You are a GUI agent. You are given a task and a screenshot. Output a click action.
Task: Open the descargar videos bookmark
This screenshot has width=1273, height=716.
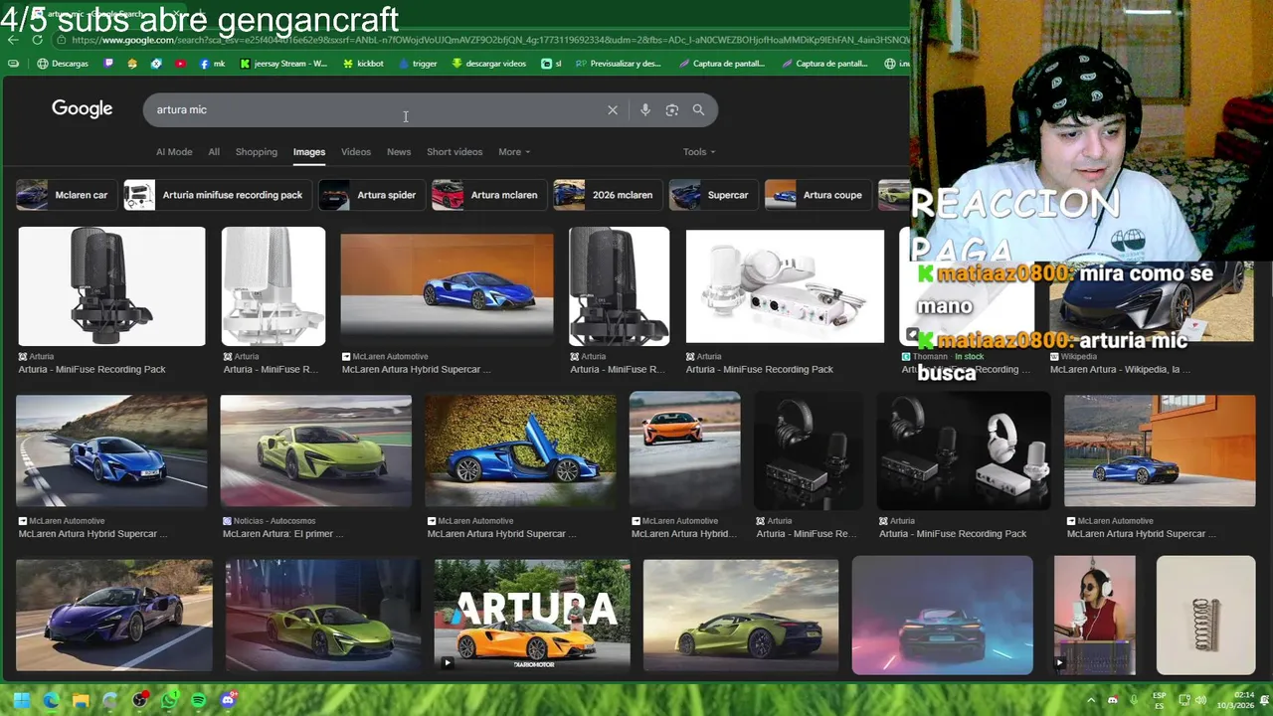click(488, 64)
